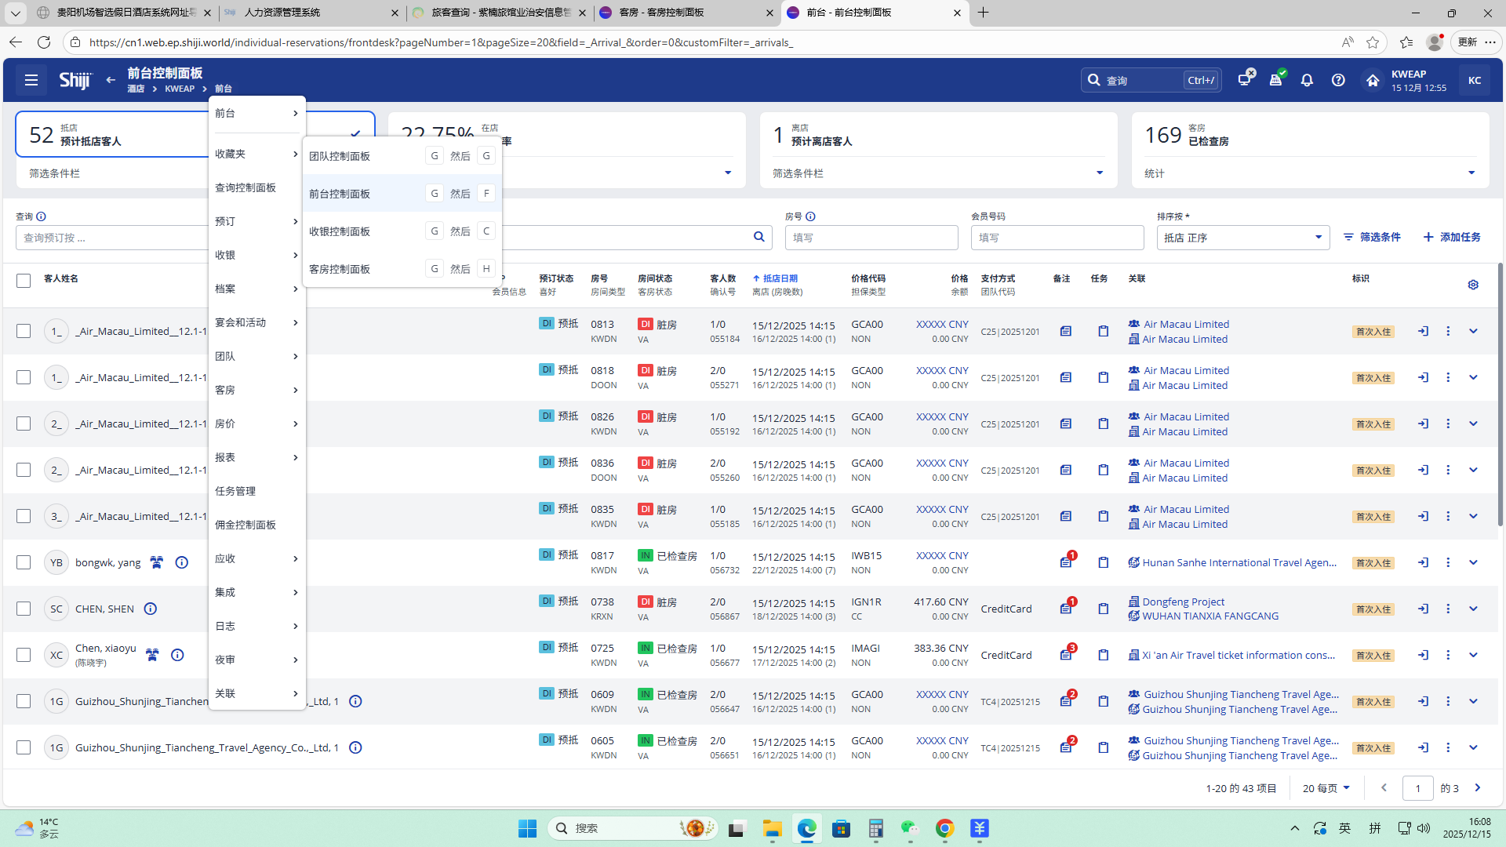
Task: Open the help question mark icon
Action: click(1338, 80)
